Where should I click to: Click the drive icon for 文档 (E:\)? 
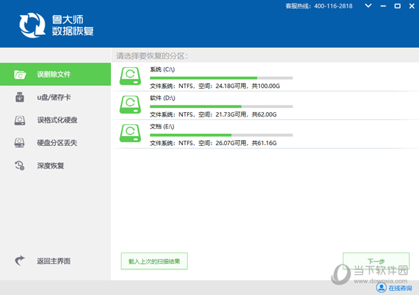coord(130,133)
